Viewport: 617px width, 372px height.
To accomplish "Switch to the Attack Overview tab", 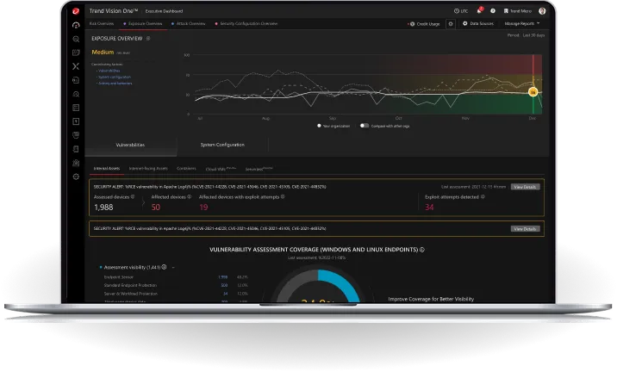I will pos(189,23).
